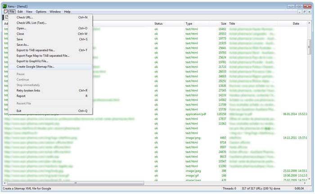Viewport: 315px width, 194px height.
Task: Select the application/pdf type cell
Action: coord(196,114)
